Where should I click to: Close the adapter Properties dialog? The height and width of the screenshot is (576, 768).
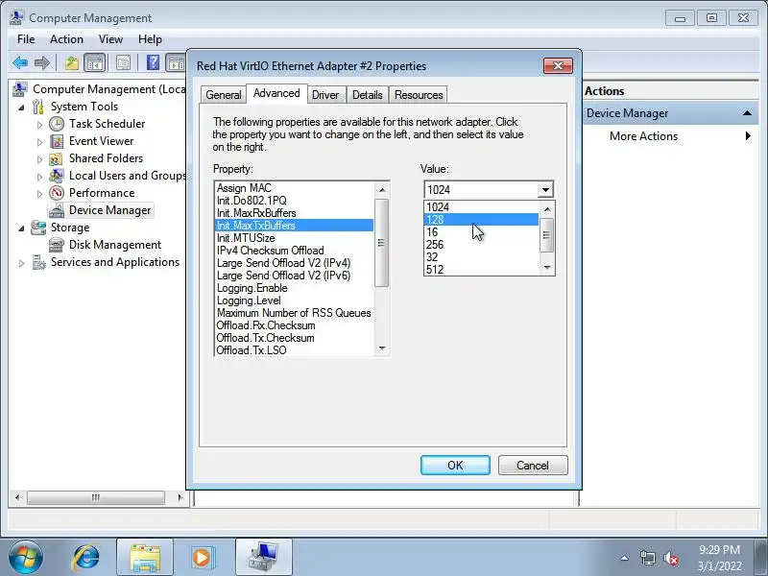click(558, 65)
